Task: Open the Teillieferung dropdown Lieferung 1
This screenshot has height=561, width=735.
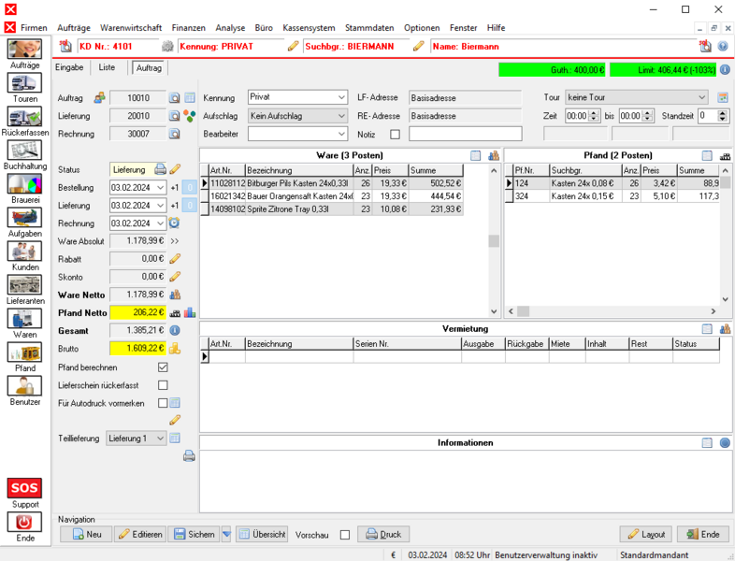Action: [x=137, y=439]
